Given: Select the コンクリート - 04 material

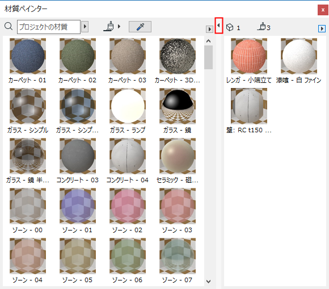Looking at the screenshot, I should [x=128, y=156].
